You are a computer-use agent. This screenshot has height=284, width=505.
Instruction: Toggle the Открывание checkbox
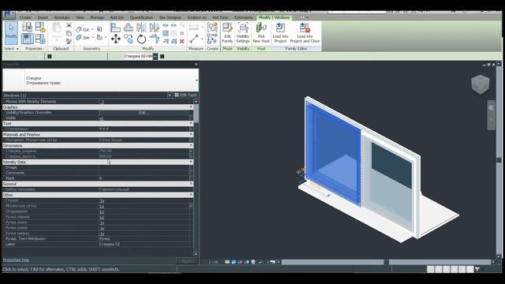tap(102, 211)
